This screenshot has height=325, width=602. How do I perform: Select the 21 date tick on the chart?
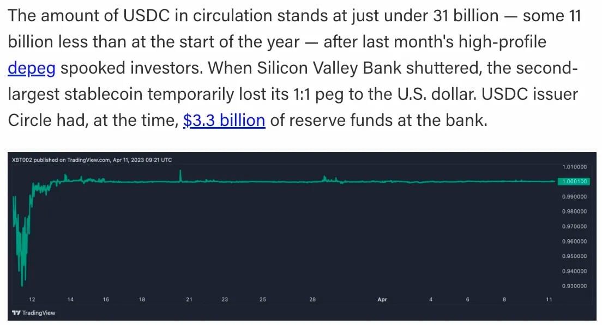pyautogui.click(x=189, y=299)
